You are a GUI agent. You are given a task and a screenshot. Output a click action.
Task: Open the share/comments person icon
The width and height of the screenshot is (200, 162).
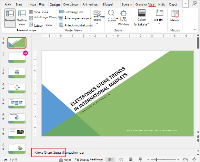pos(194,4)
